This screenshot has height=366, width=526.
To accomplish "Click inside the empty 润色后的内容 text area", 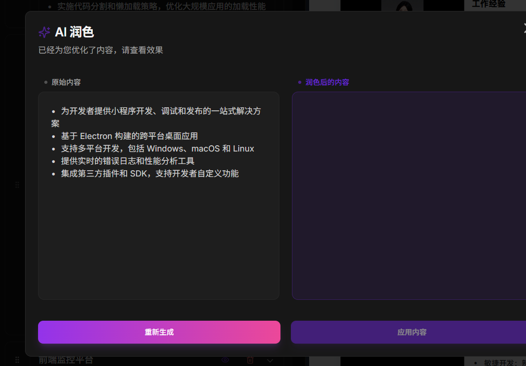I will pyautogui.click(x=409, y=196).
